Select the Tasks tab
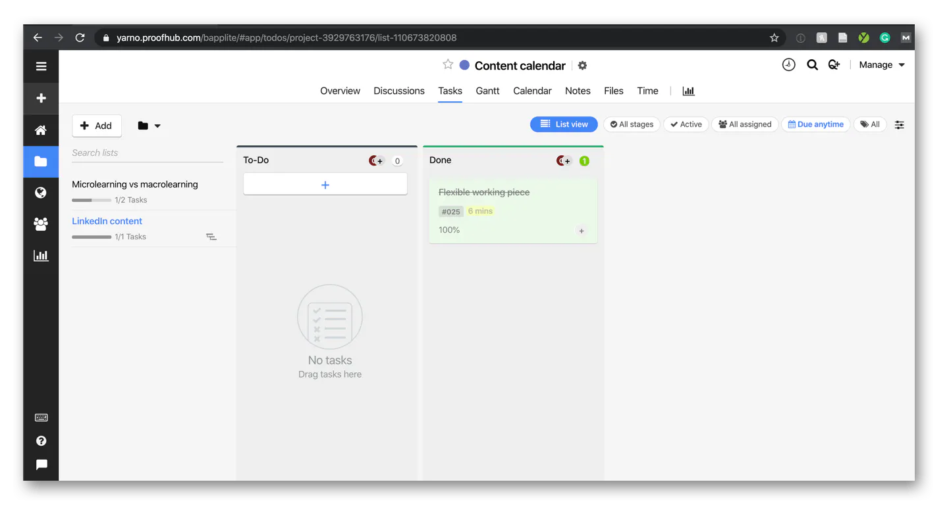This screenshot has height=507, width=949. (450, 91)
